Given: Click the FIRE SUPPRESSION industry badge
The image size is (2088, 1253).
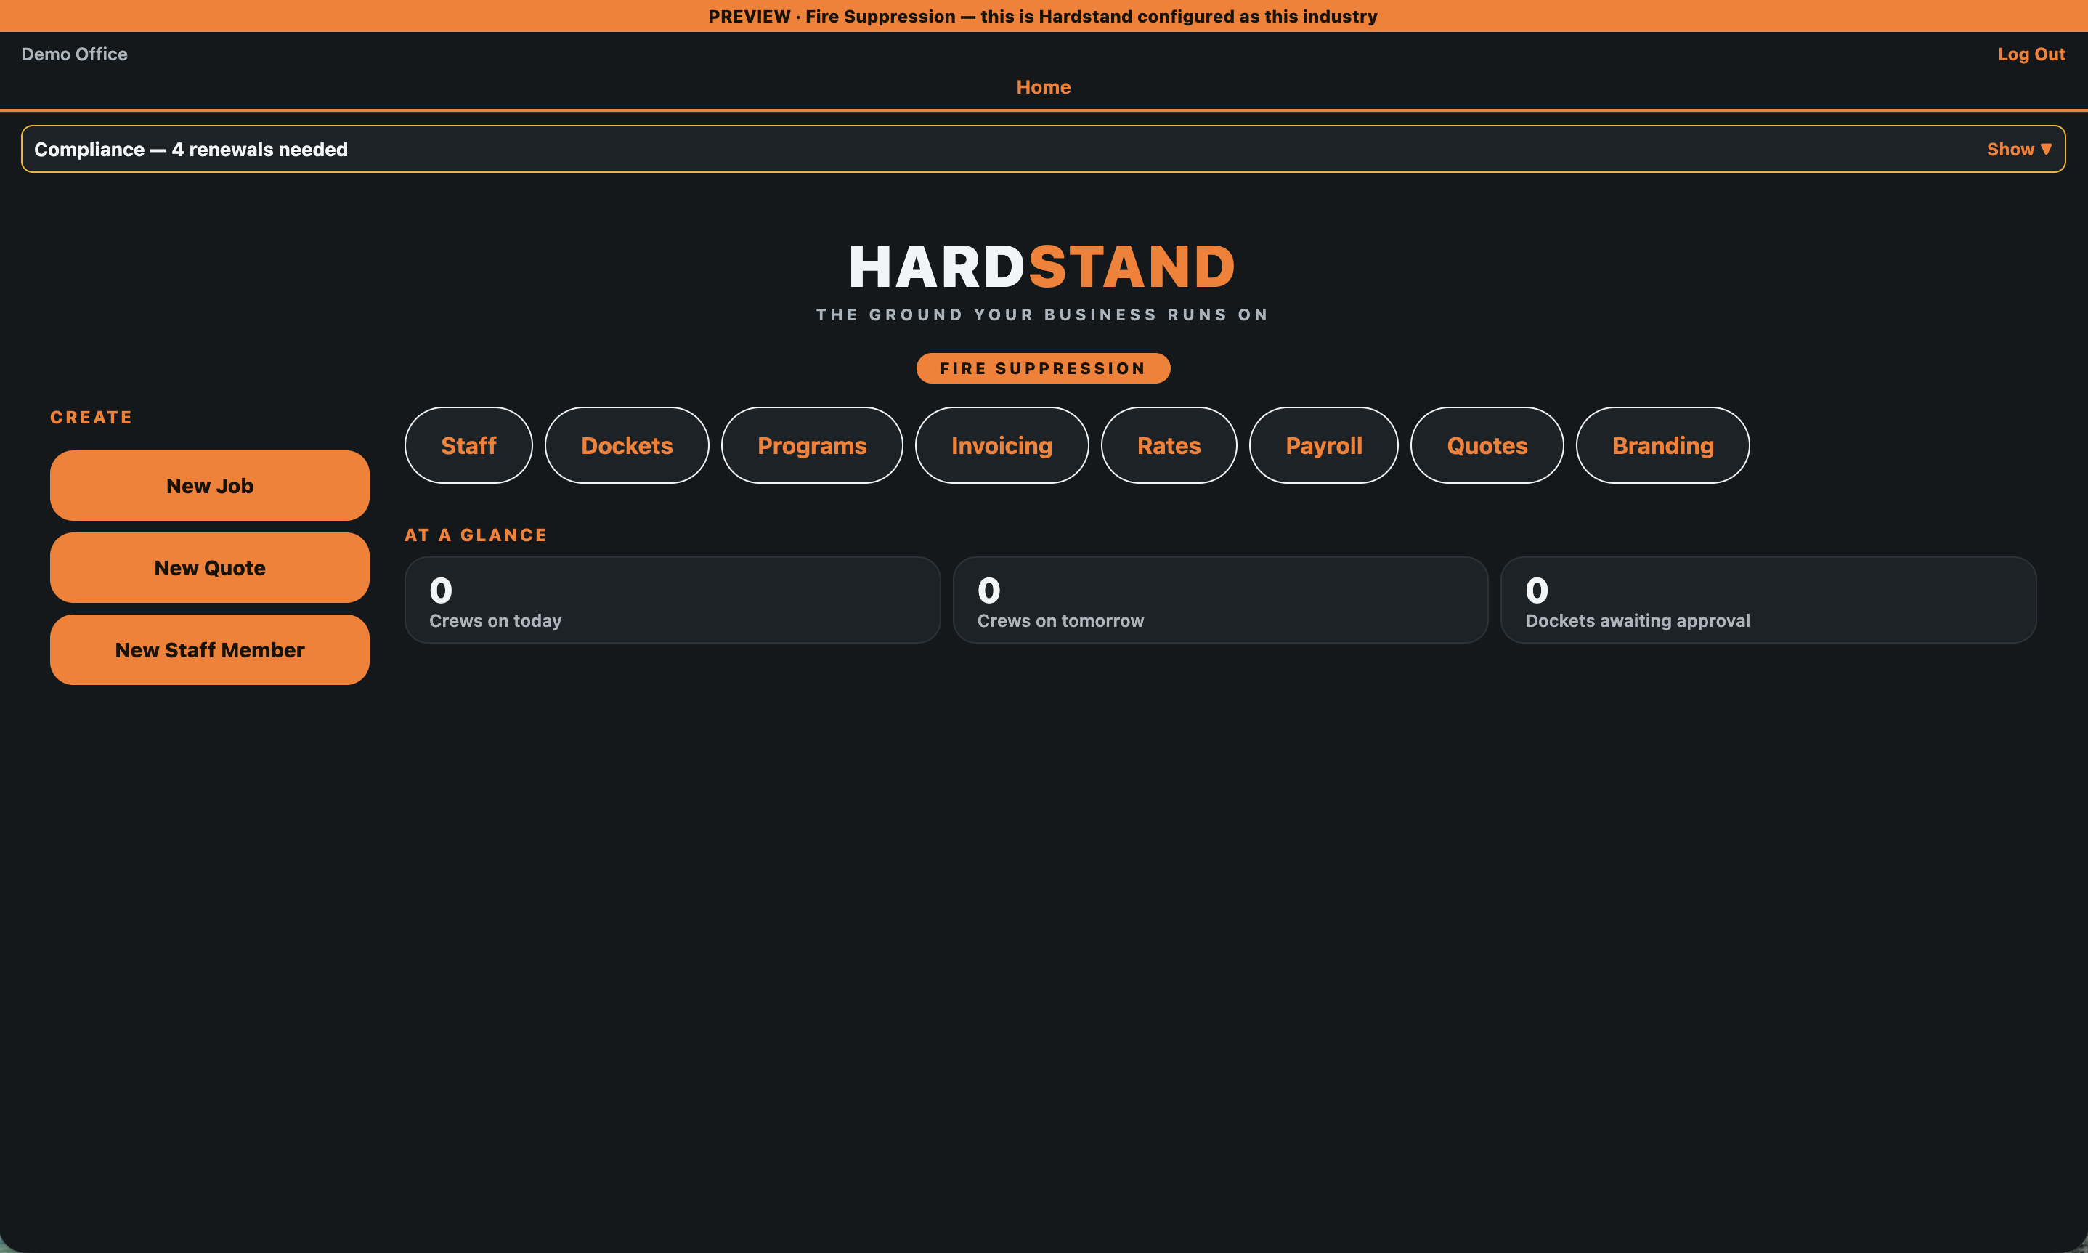Looking at the screenshot, I should click(1043, 368).
